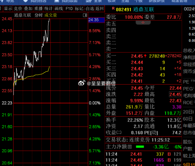Screen dimensions: 195x166
Task: Open the 统计 statistics tool
Action: (48, 9)
